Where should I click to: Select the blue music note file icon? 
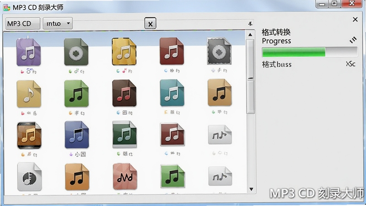pos(77,135)
